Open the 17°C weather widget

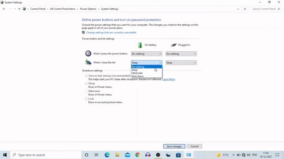pyautogui.click(x=223, y=155)
